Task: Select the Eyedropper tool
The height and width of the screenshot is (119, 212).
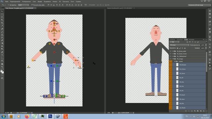Action: (2, 26)
